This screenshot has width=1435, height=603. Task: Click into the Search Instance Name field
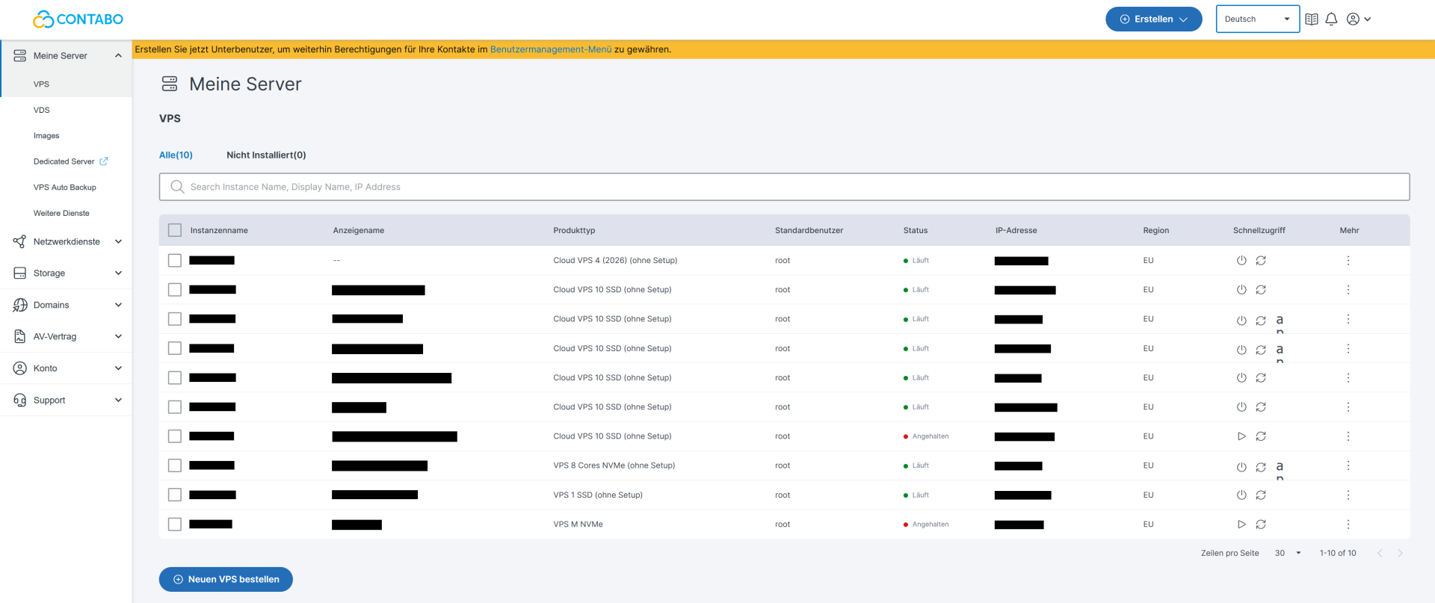click(x=785, y=187)
